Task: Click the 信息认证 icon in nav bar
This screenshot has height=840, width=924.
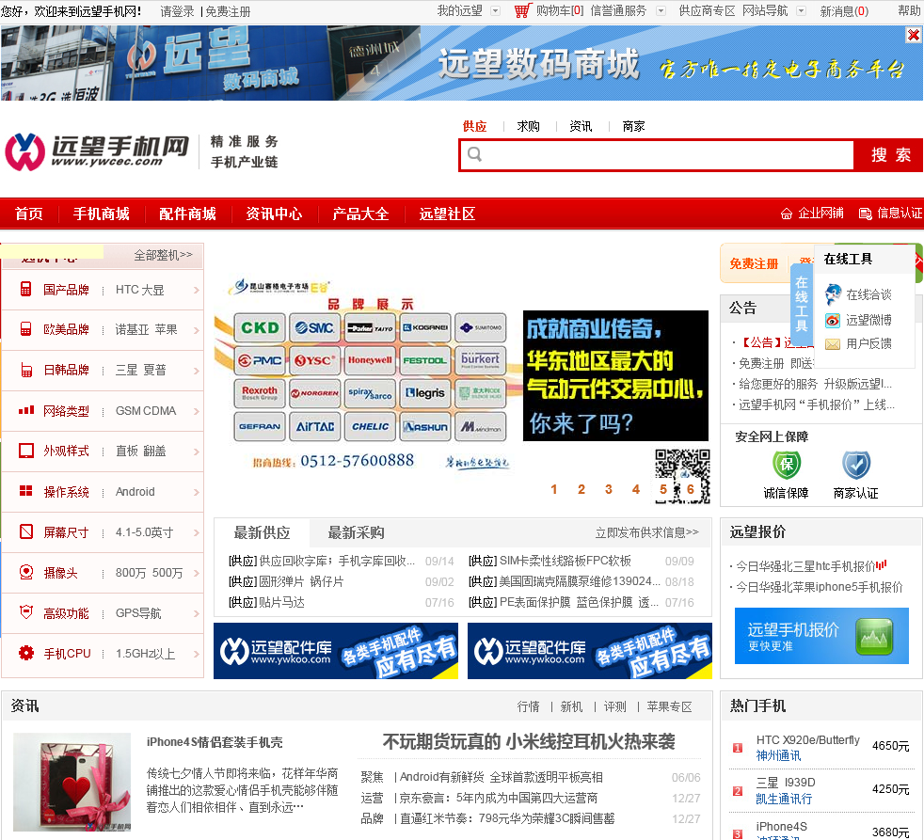Action: coord(865,214)
